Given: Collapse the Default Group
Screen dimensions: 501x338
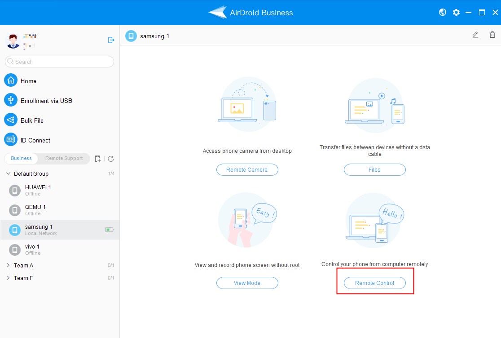Looking at the screenshot, I should (9, 173).
